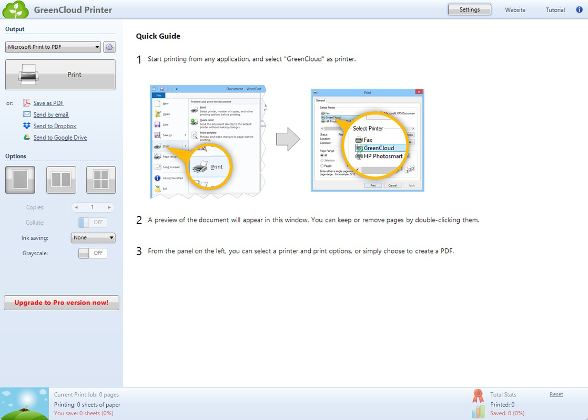Click 'Printed: 0' stats text

(502, 405)
